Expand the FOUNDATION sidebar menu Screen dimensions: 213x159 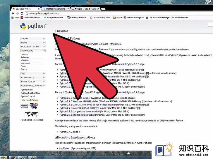tap(33, 82)
